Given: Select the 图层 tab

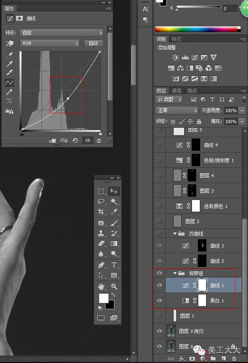Looking at the screenshot, I should click(161, 91).
